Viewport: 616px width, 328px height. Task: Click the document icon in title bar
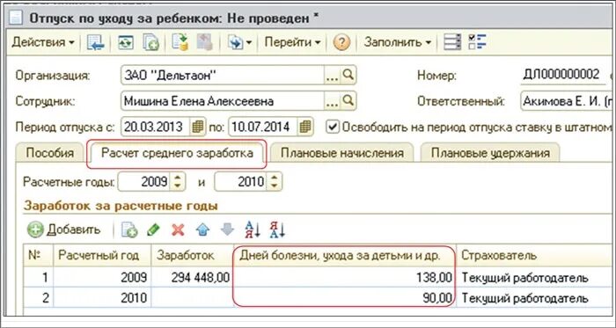pyautogui.click(x=15, y=18)
